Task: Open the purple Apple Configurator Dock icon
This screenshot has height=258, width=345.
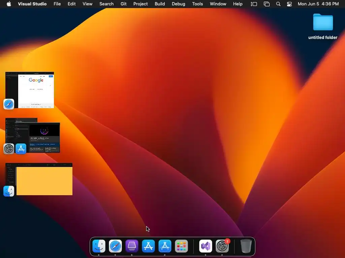Action: (x=132, y=246)
